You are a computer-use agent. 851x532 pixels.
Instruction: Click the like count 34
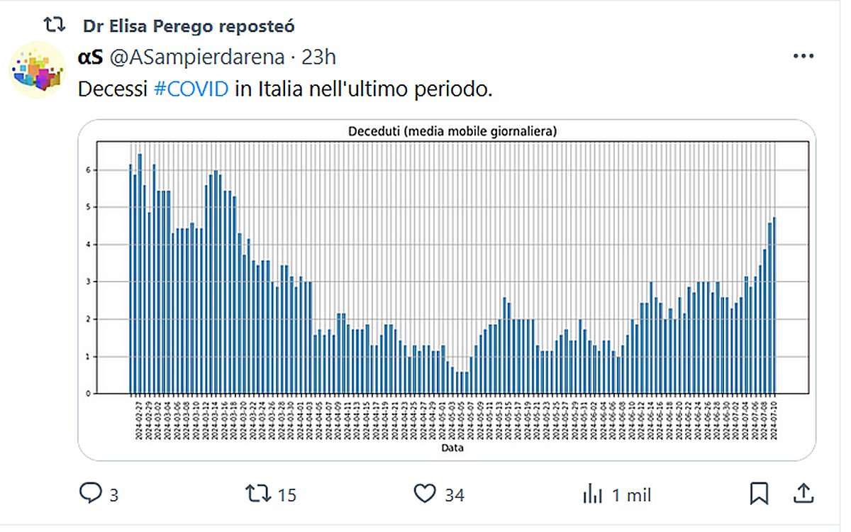point(455,495)
